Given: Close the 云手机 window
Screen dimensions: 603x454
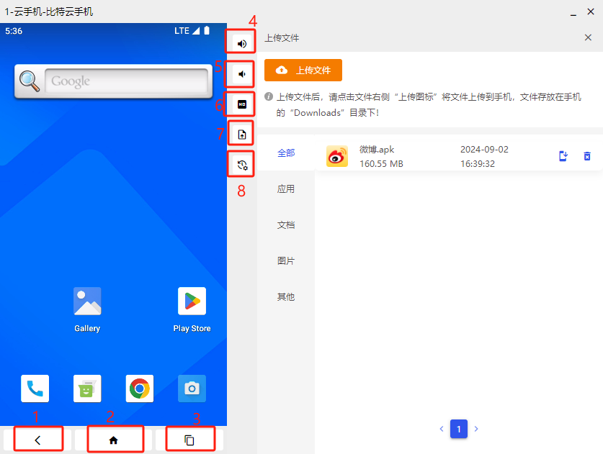Looking at the screenshot, I should pos(591,12).
